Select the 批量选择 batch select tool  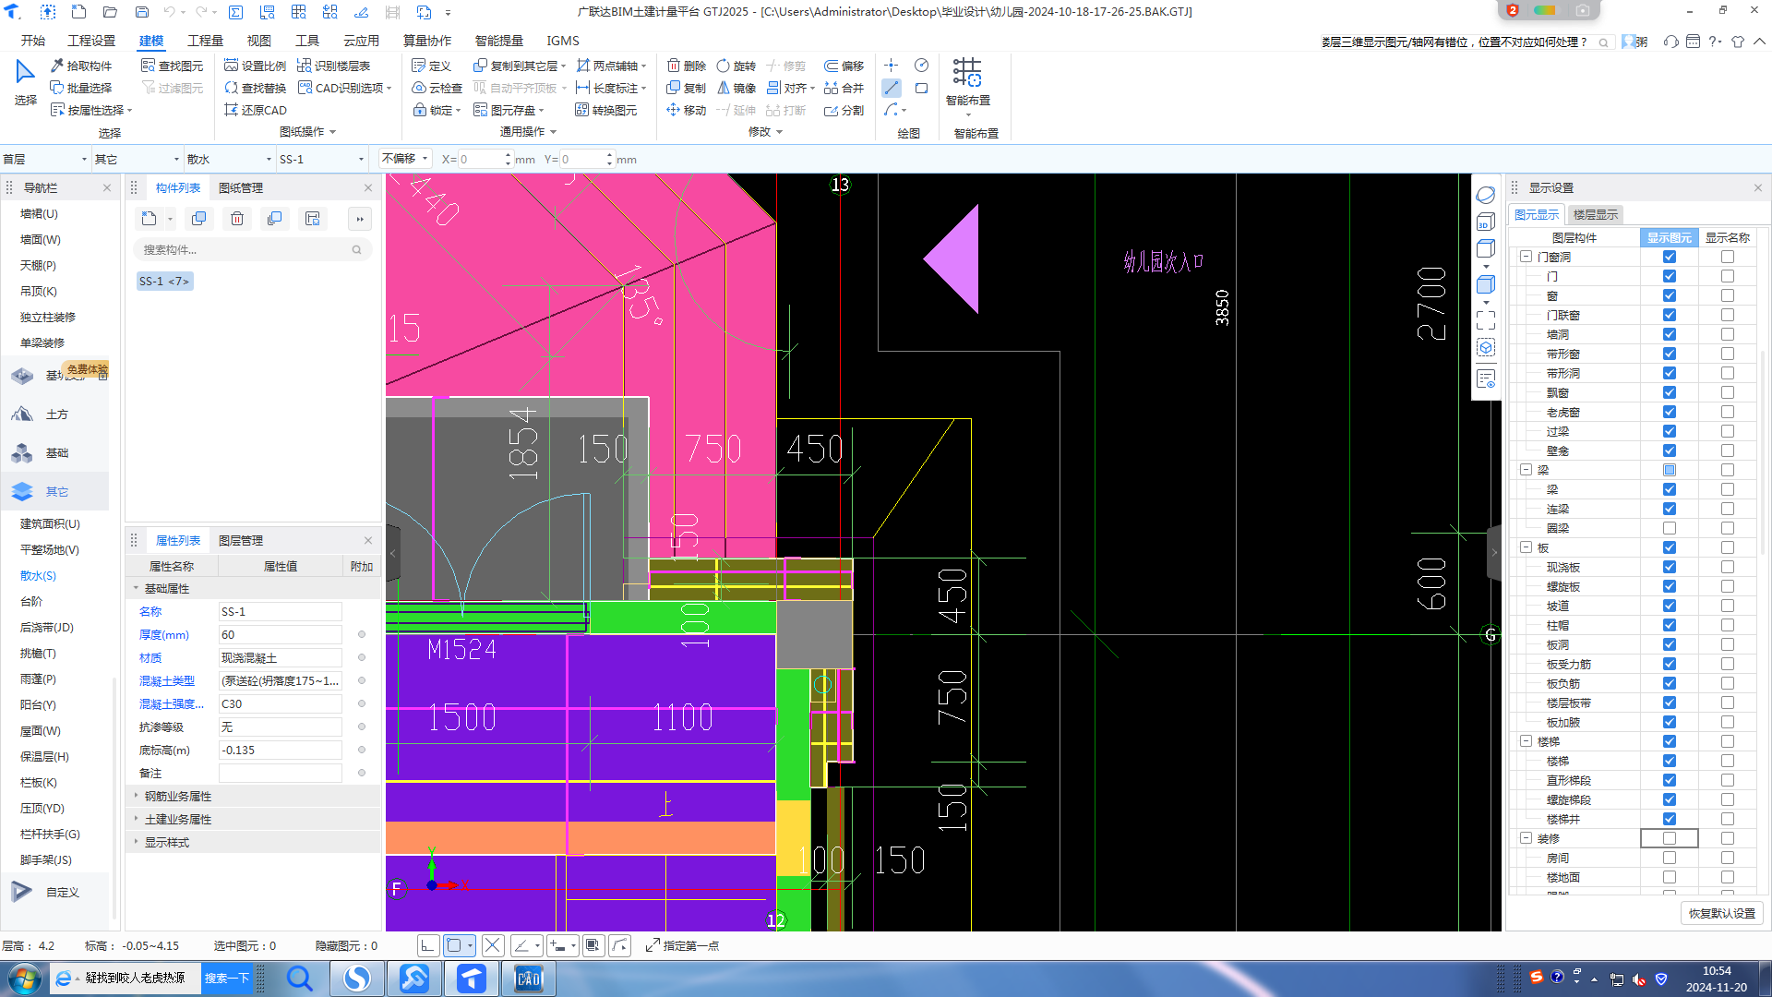click(x=81, y=88)
